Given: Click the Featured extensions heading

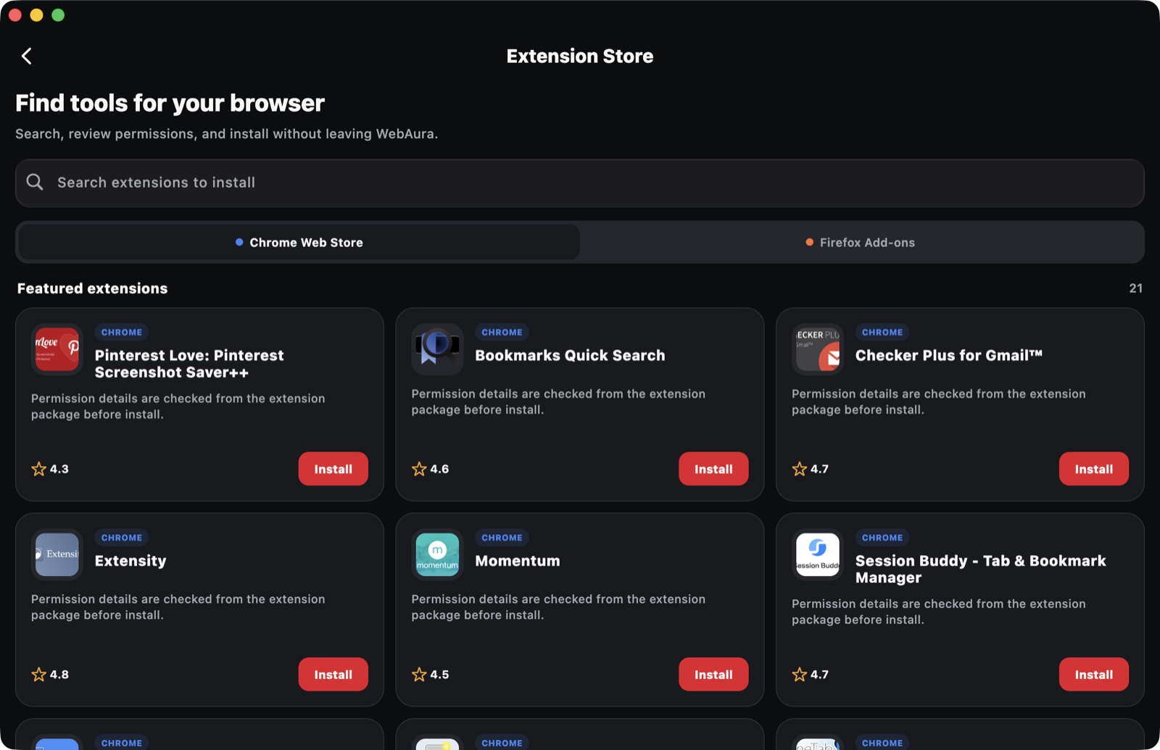Looking at the screenshot, I should point(92,288).
